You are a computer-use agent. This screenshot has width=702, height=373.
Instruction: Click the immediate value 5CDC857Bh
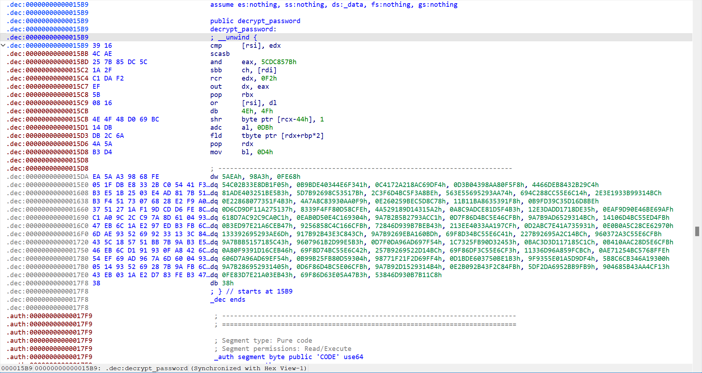[x=278, y=62]
